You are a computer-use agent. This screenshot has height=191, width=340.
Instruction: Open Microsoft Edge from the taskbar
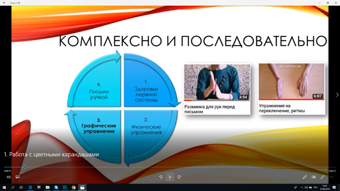[x=30, y=187]
